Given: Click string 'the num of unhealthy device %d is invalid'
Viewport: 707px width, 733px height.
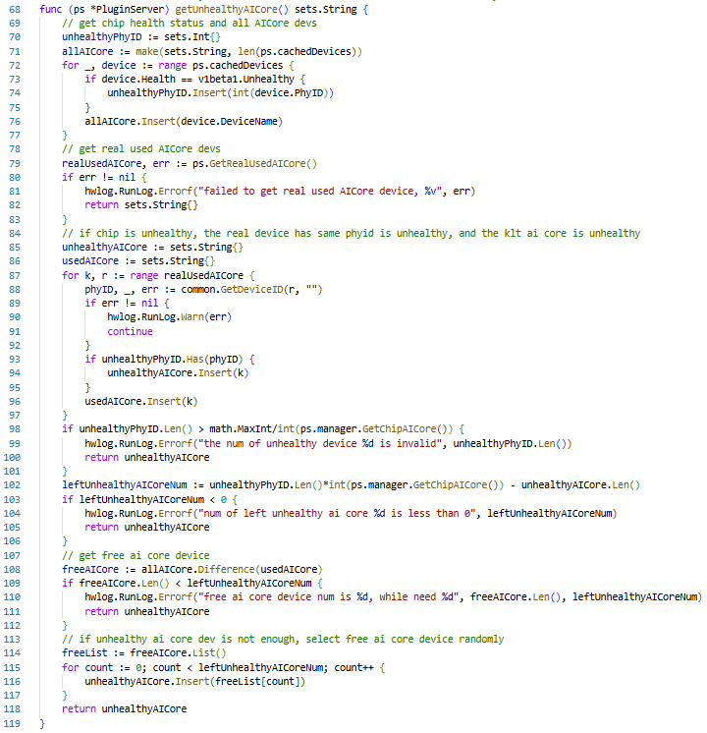Looking at the screenshot, I should (x=319, y=444).
